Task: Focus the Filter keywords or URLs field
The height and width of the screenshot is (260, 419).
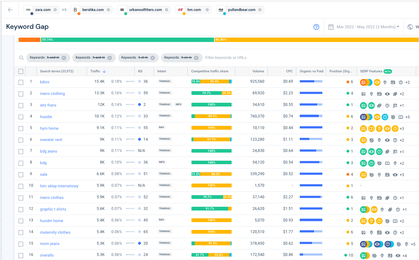Action: [x=226, y=58]
